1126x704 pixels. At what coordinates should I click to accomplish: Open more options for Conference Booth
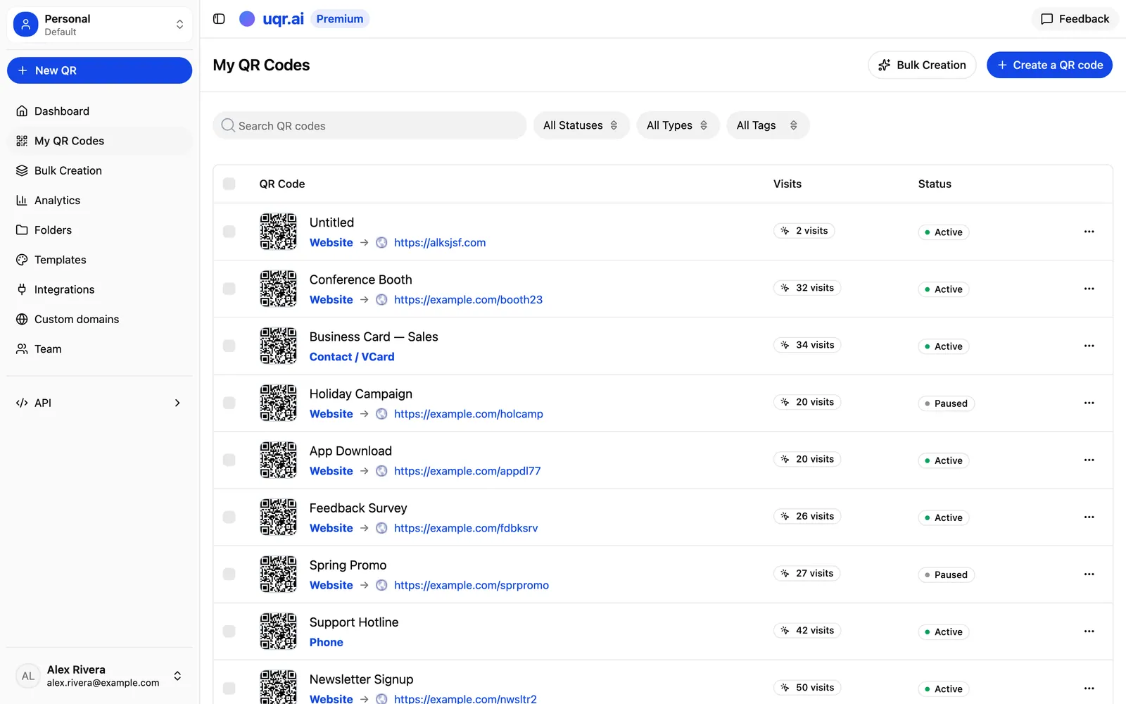1089,289
